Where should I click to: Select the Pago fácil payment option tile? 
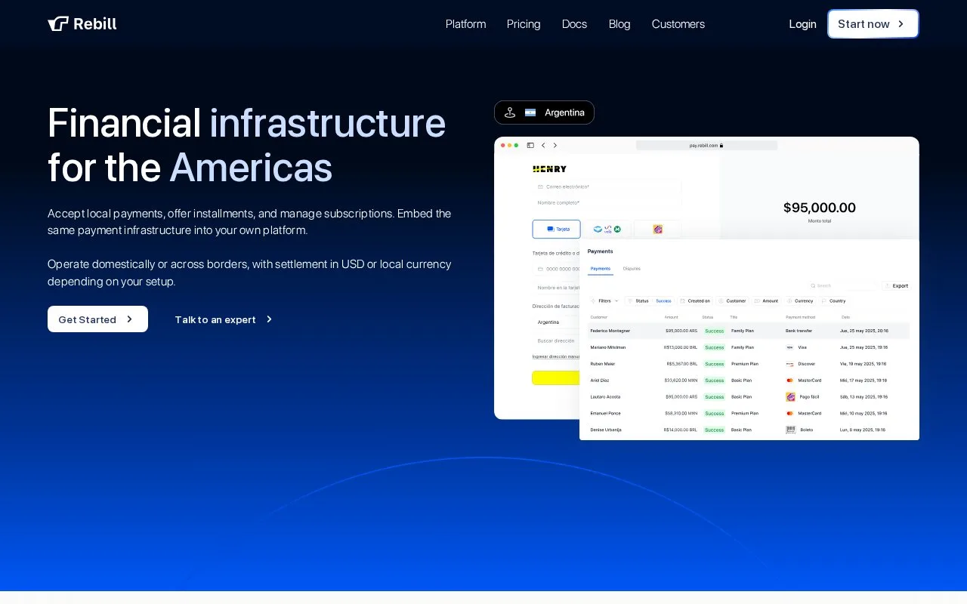click(657, 229)
